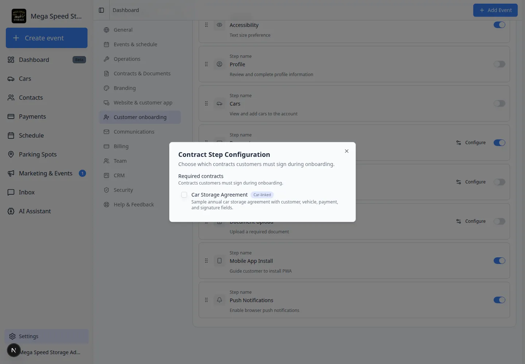525x364 pixels.
Task: Click the Inbox message icon
Action: (x=11, y=192)
